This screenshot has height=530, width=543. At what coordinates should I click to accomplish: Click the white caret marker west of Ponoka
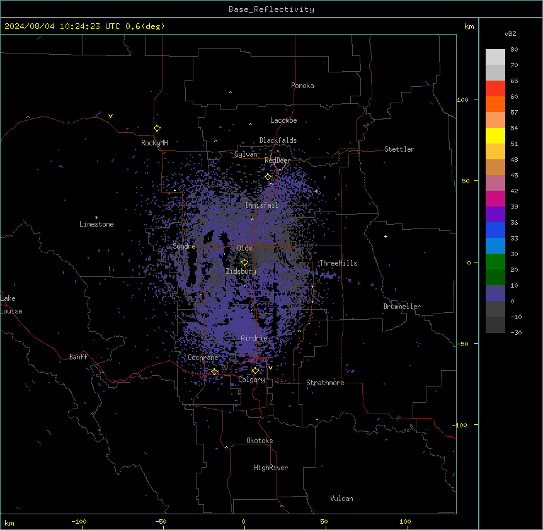click(x=231, y=93)
